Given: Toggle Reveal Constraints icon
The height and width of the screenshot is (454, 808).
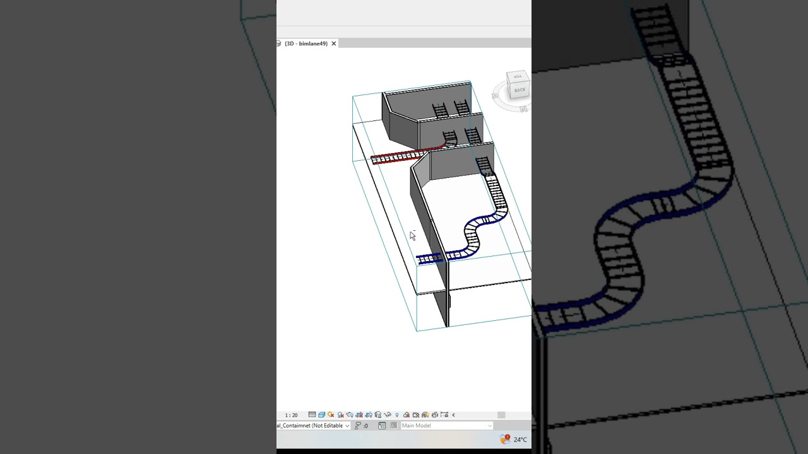Looking at the screenshot, I should point(444,414).
